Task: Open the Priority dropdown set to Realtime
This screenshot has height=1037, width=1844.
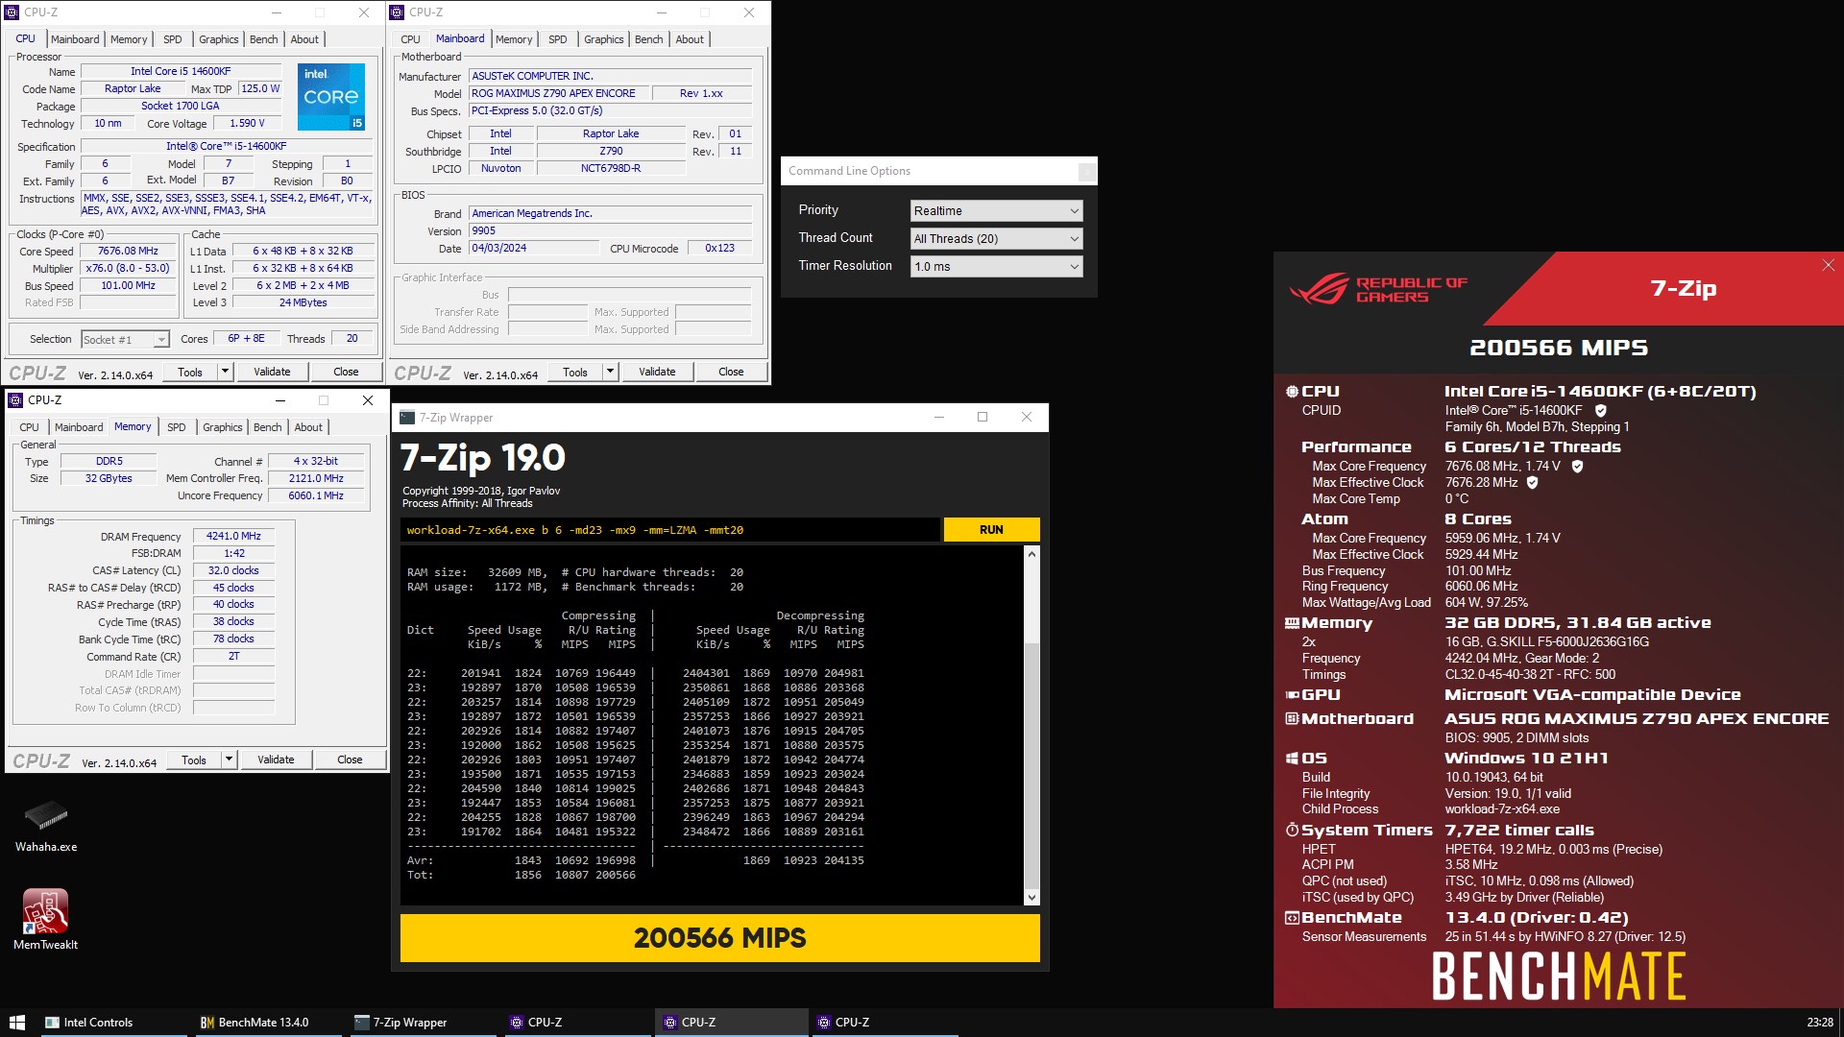Action: click(996, 211)
